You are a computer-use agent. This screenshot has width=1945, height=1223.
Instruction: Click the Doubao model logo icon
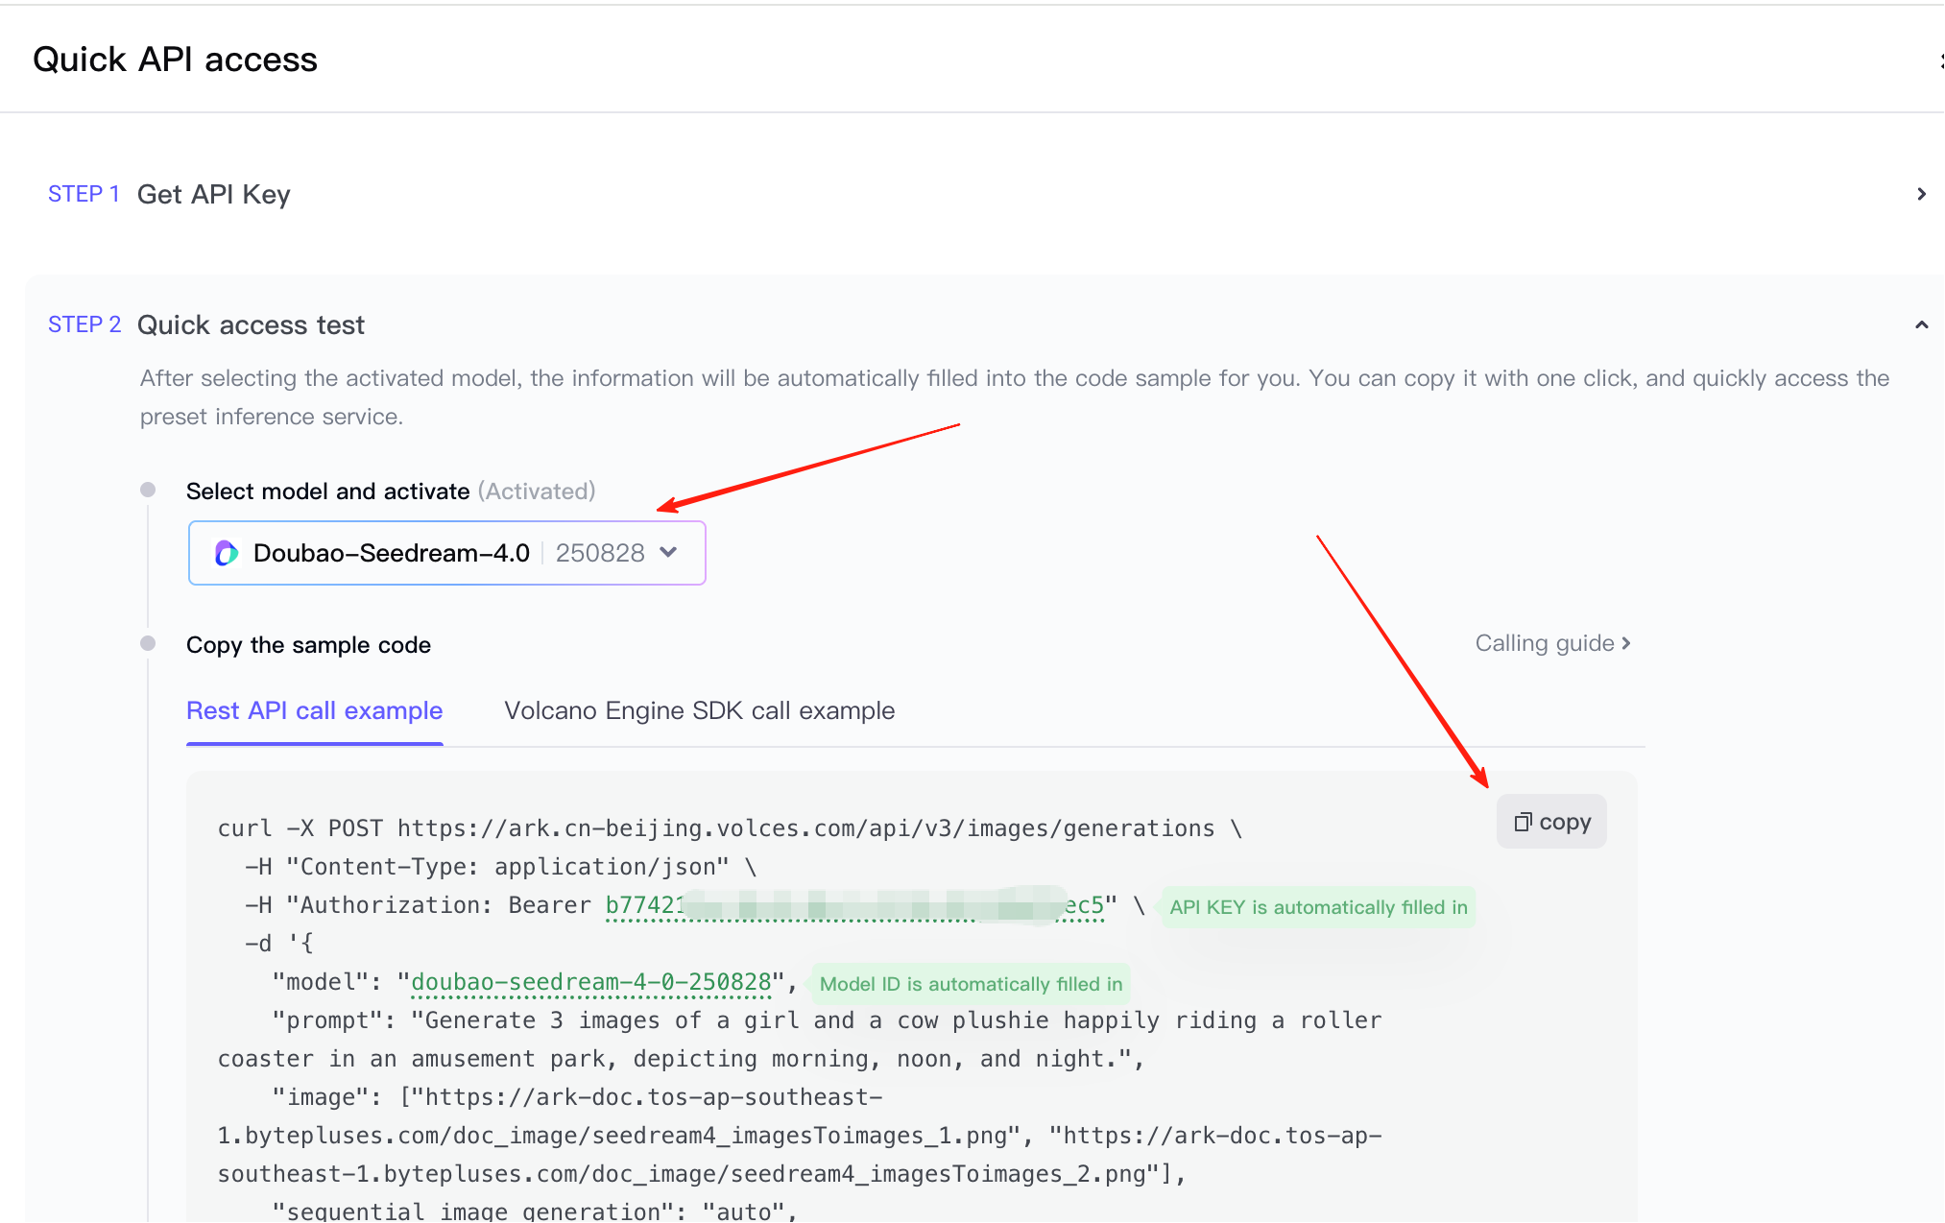(226, 553)
